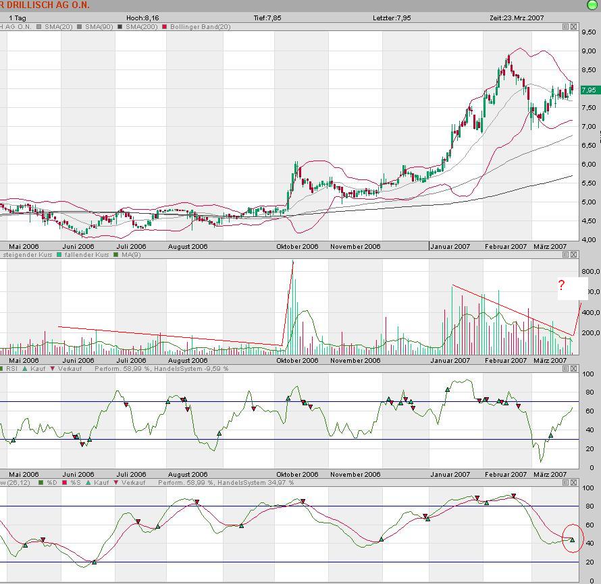This screenshot has width=601, height=584.
Task: Click '800,0' on the volume axis
Action: click(x=591, y=271)
